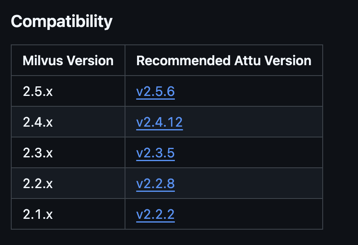Select the Milvus Version column header
Image resolution: width=358 pixels, height=245 pixels.
point(68,61)
